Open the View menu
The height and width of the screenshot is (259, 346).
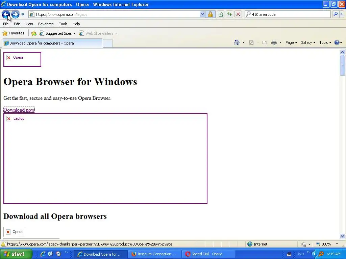click(29, 24)
